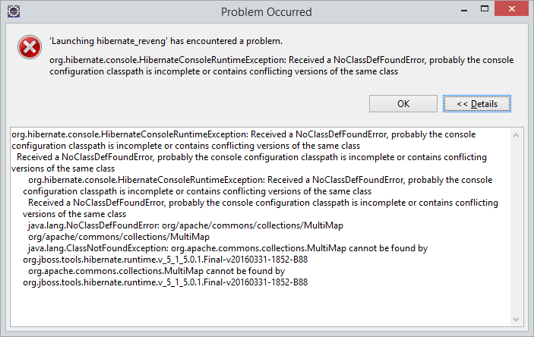
Task: Minimize the Problem Occurred dialog
Action: point(464,11)
